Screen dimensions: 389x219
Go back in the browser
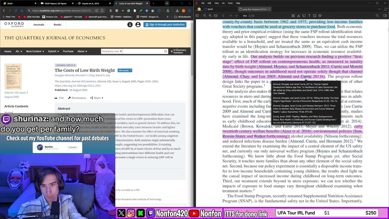pyautogui.click(x=4, y=11)
